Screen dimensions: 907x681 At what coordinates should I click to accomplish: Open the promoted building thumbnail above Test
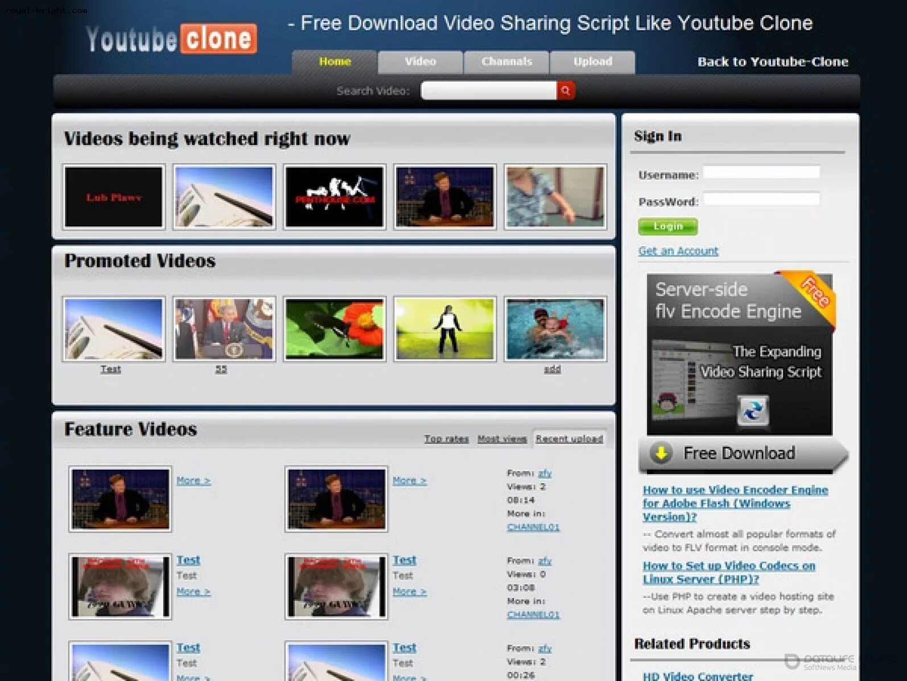114,329
